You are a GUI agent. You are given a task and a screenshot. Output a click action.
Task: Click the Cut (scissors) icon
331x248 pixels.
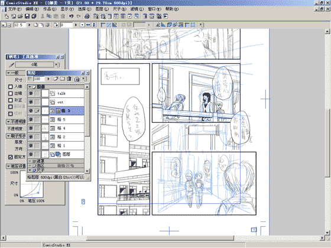(43, 17)
